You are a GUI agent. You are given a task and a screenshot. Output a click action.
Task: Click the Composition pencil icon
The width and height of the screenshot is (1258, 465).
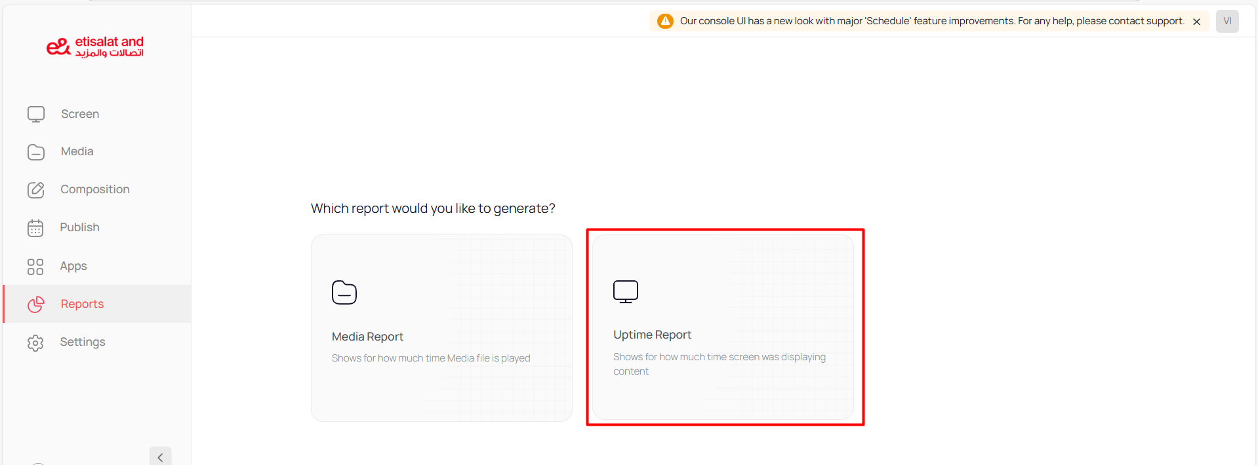36,190
